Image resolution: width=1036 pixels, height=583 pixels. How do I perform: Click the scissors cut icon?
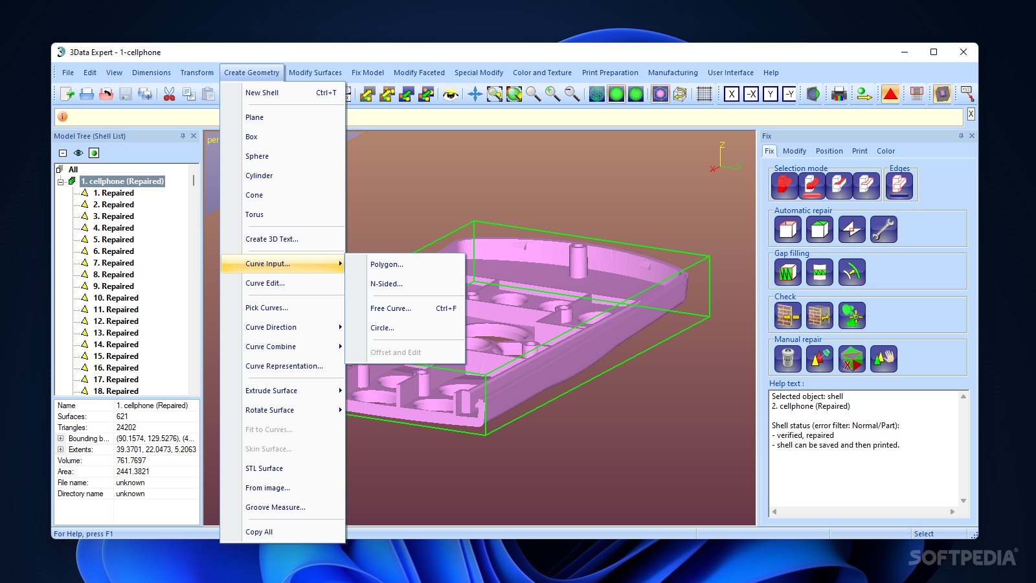point(169,95)
